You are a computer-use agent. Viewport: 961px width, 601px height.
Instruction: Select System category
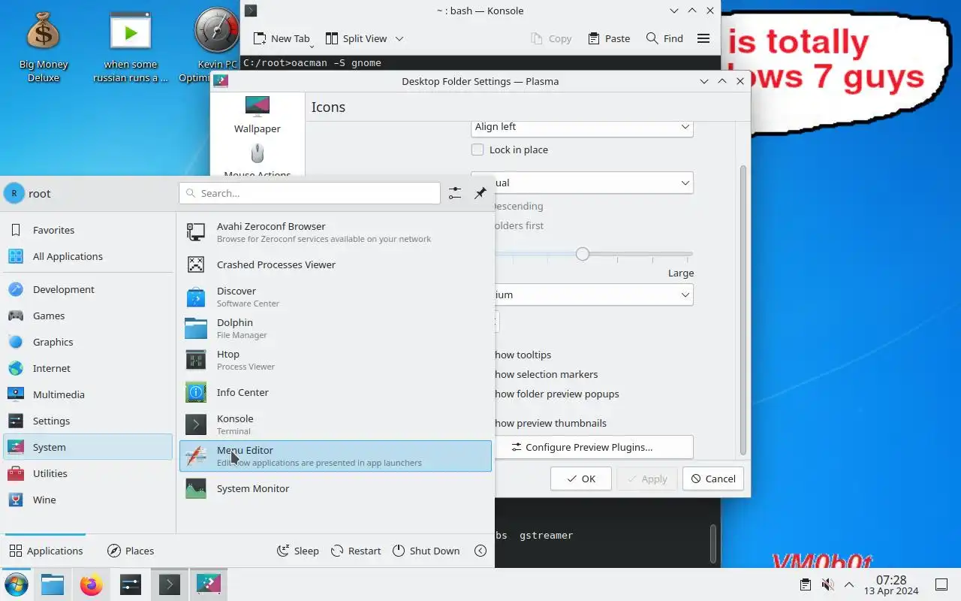88,447
